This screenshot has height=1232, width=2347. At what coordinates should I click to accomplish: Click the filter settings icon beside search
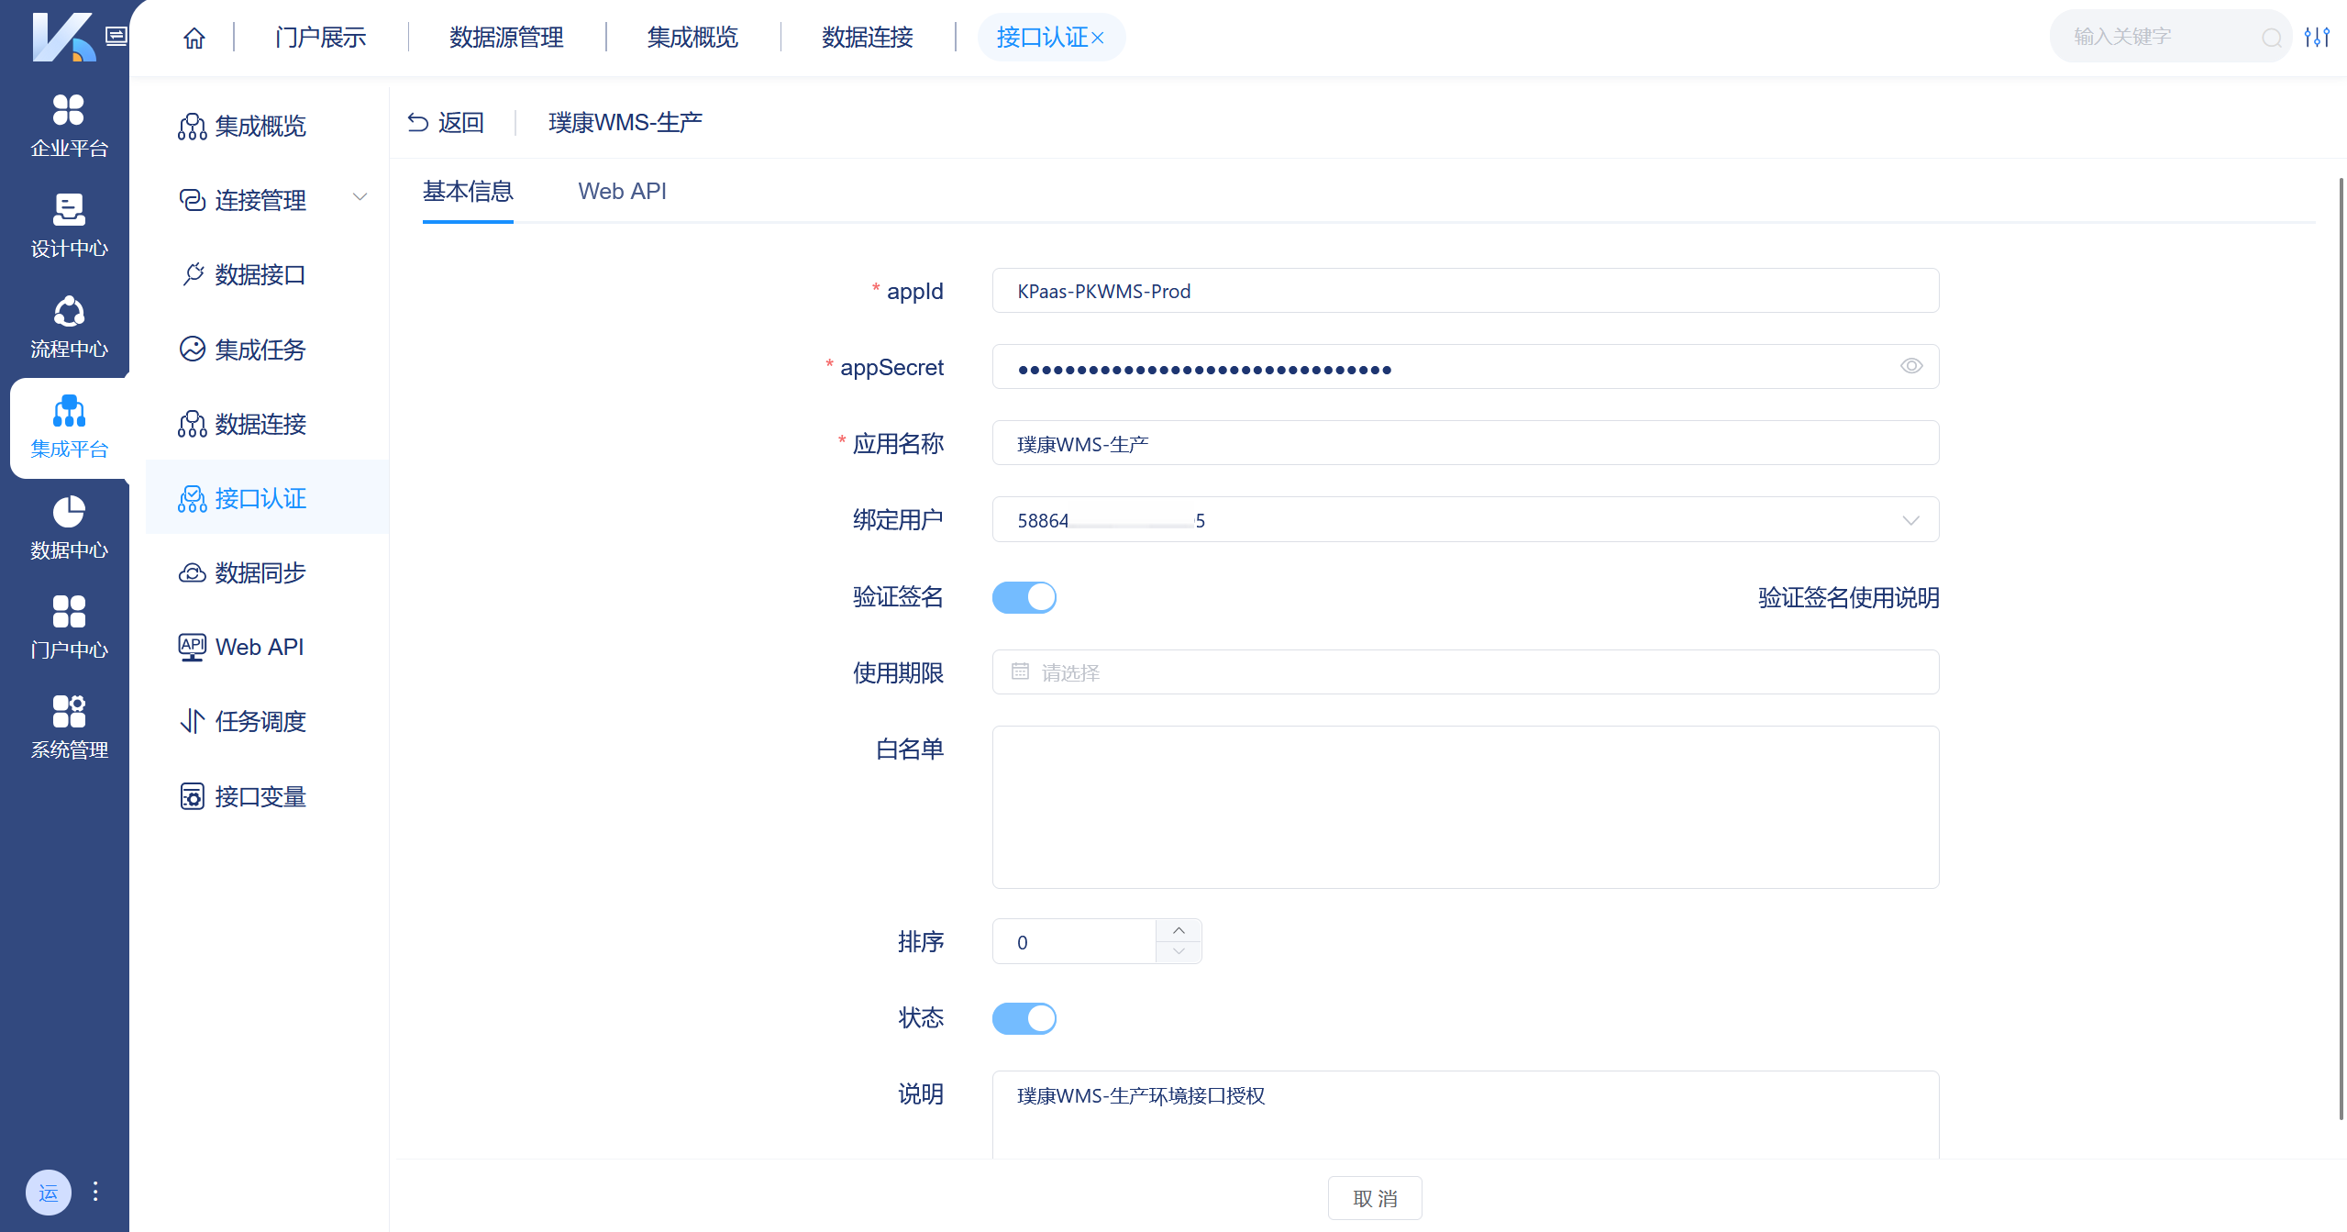pyautogui.click(x=2319, y=37)
